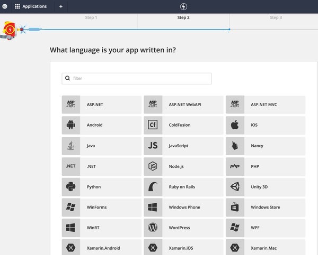The height and width of the screenshot is (255, 318).
Task: Choose ASP.NET label text
Action: point(95,105)
